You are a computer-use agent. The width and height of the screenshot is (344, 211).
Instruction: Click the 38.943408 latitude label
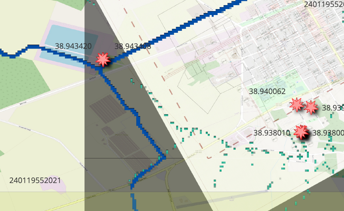click(133, 46)
